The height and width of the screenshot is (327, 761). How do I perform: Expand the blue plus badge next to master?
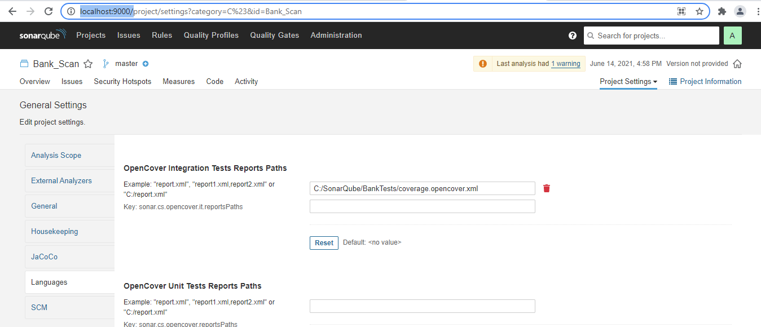[145, 64]
